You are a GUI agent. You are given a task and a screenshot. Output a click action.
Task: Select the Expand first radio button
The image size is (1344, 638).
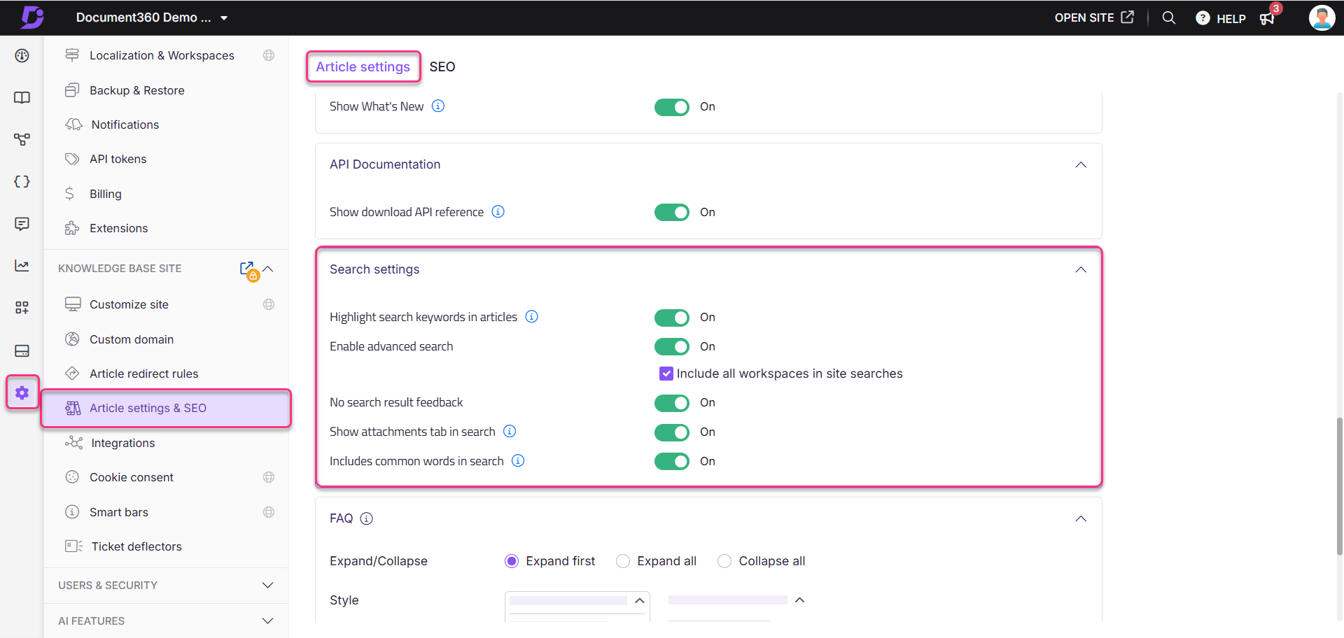[x=512, y=561]
